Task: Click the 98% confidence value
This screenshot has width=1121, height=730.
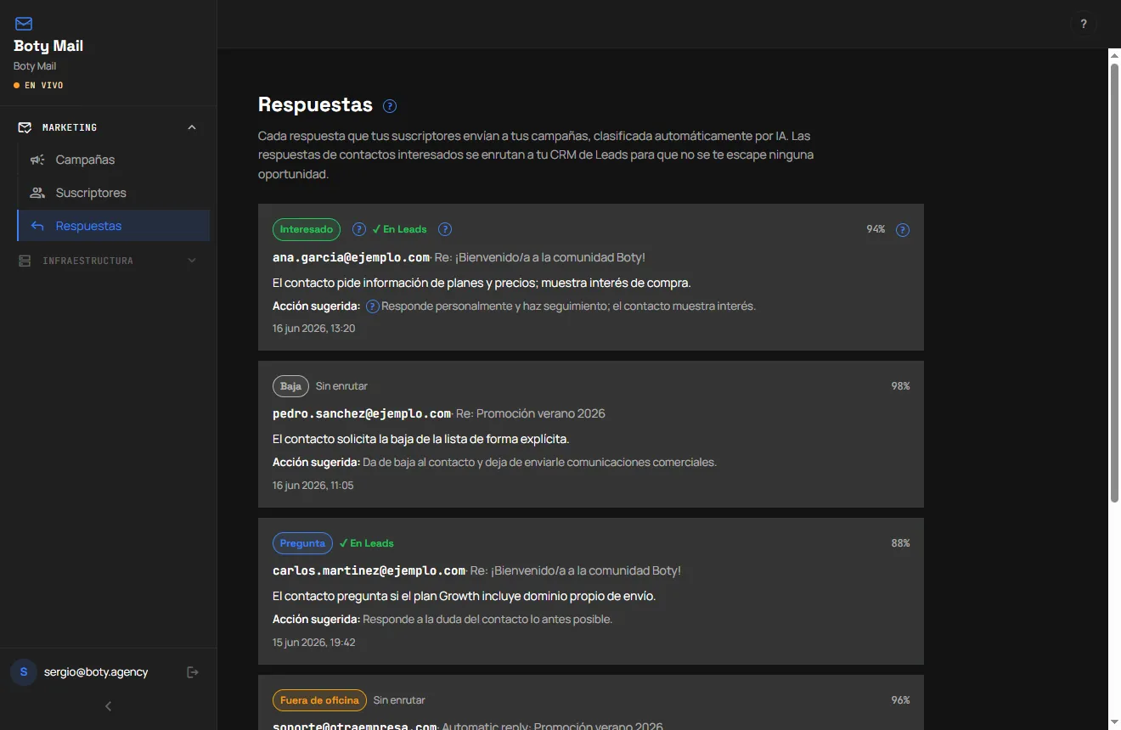Action: [900, 386]
